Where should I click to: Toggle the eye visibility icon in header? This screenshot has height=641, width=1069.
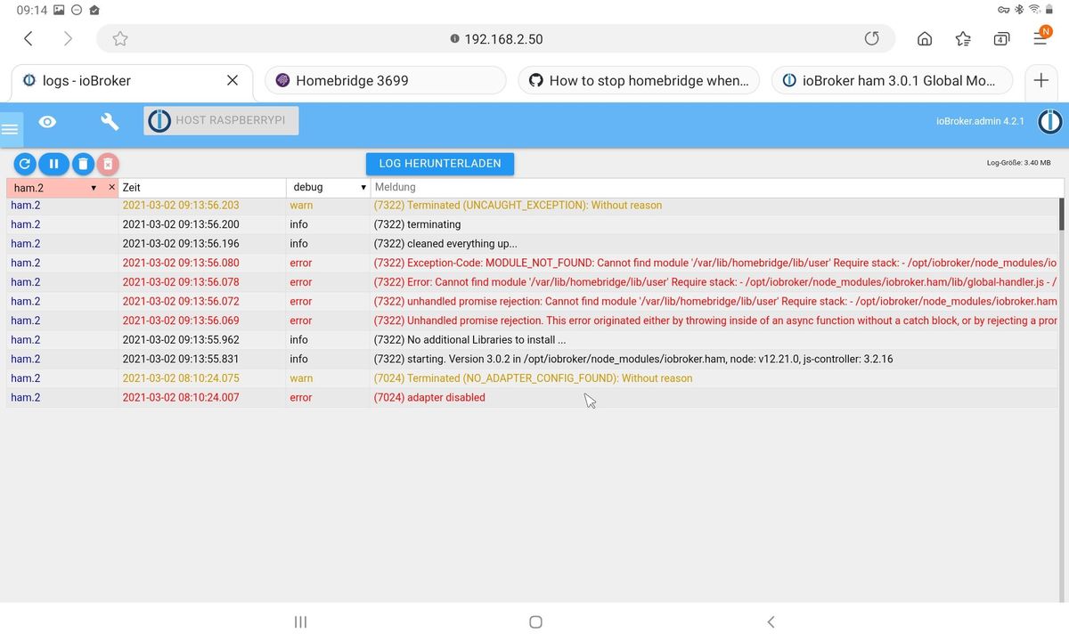tap(48, 122)
